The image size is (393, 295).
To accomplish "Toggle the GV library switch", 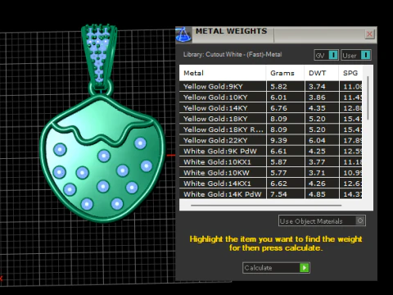I will [x=327, y=55].
